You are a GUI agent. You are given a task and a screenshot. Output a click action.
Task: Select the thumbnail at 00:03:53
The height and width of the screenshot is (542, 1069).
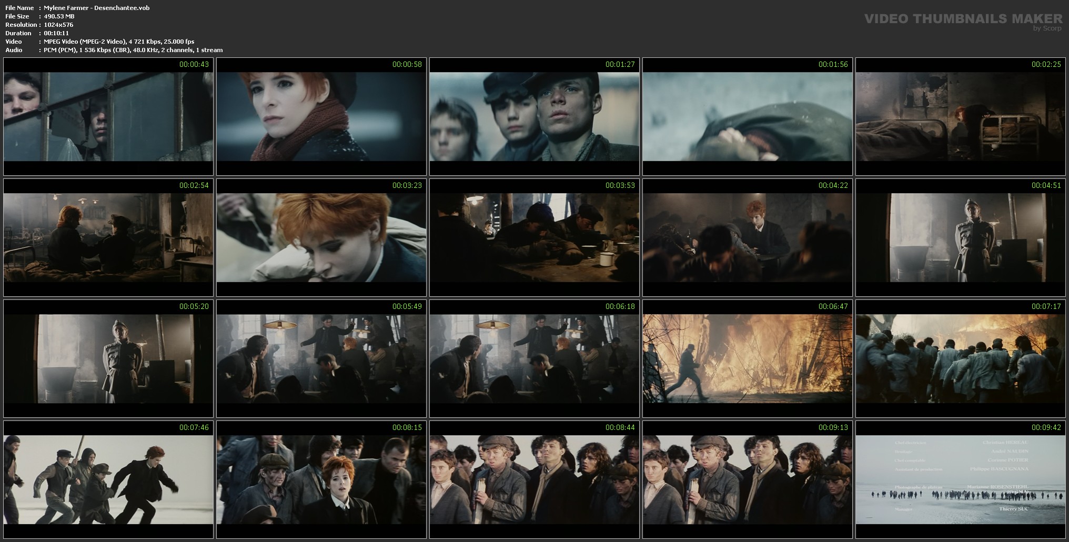[x=534, y=237]
